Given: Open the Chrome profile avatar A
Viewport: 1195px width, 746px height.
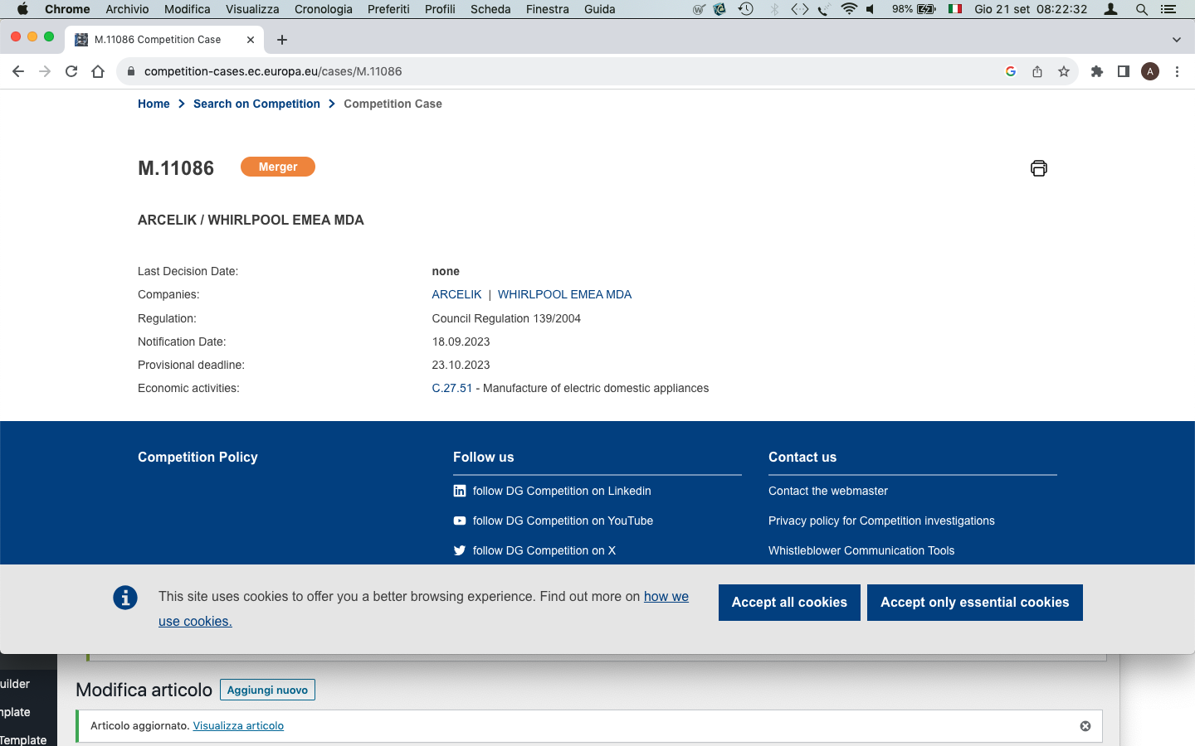Looking at the screenshot, I should pyautogui.click(x=1150, y=71).
